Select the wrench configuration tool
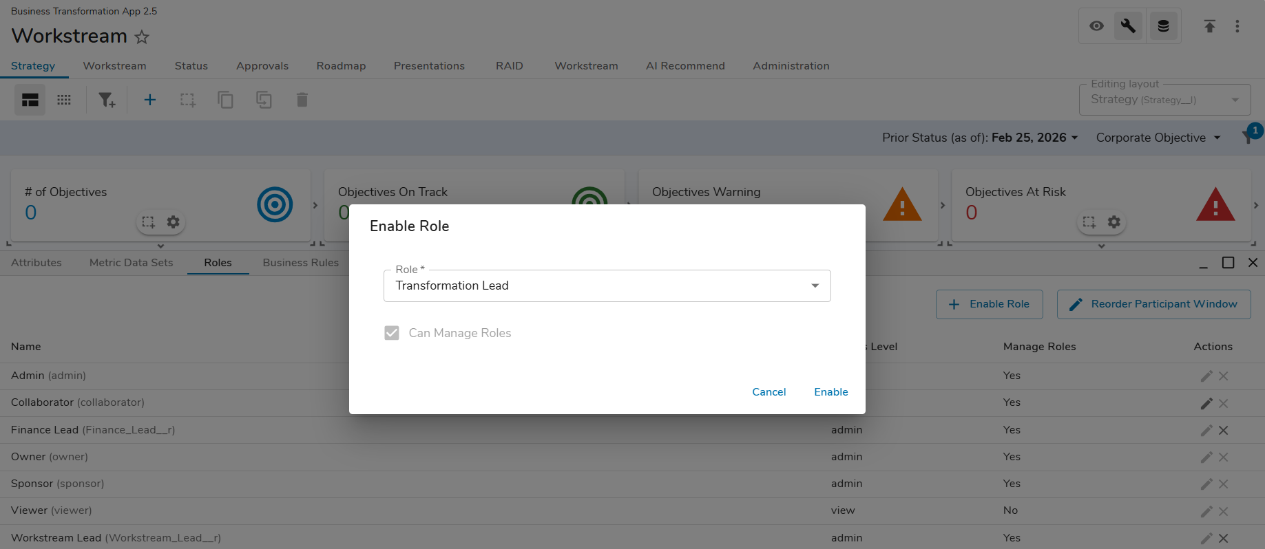Screen dimensions: 1265x549 (1128, 26)
